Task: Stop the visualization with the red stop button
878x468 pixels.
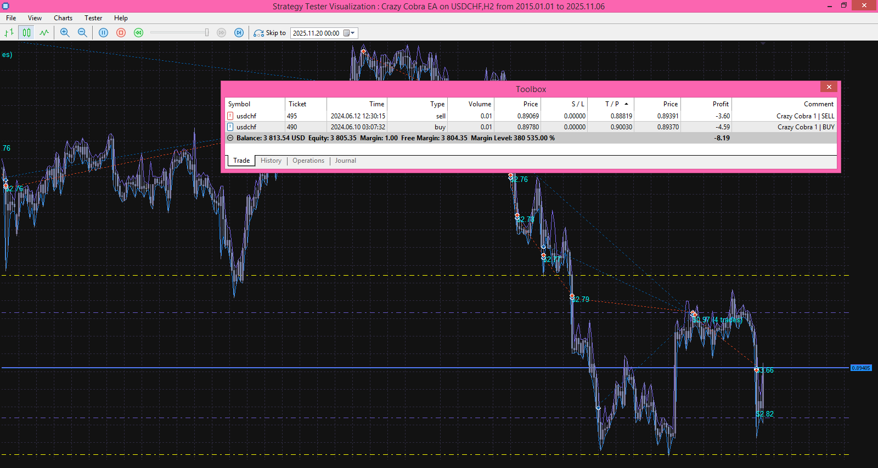Action: tap(121, 33)
